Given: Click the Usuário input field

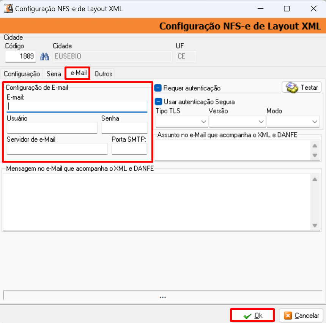Looking at the screenshot, I should pos(52,128).
